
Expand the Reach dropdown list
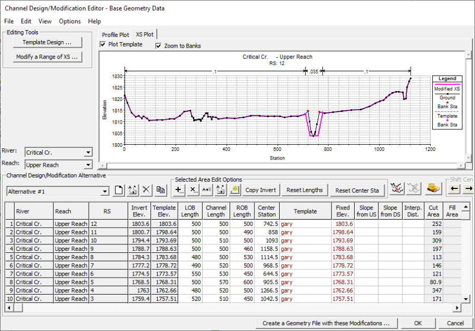(x=87, y=165)
